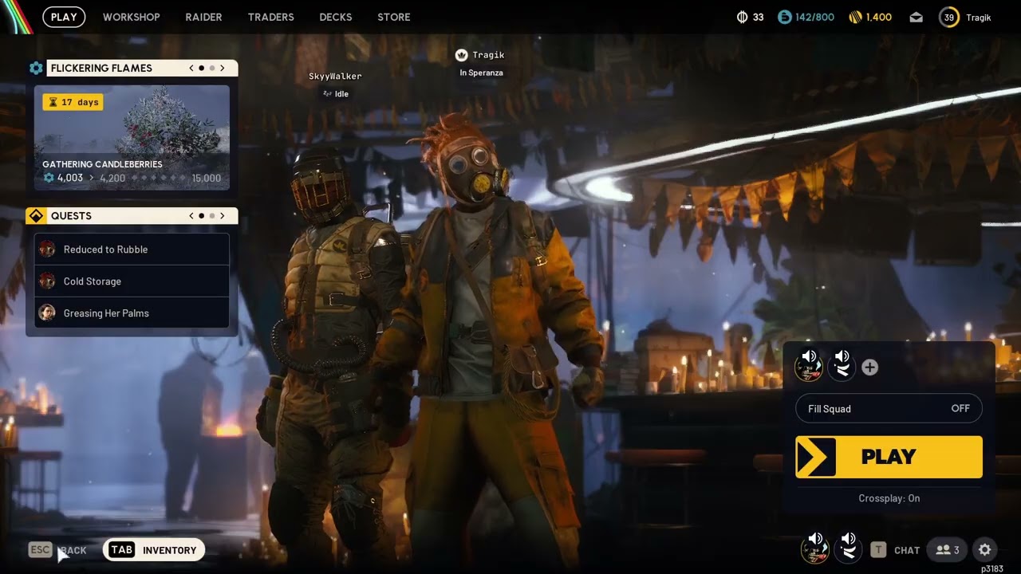
Task: Click the Reduced to Rubble quest giver portrait
Action: [x=47, y=250]
